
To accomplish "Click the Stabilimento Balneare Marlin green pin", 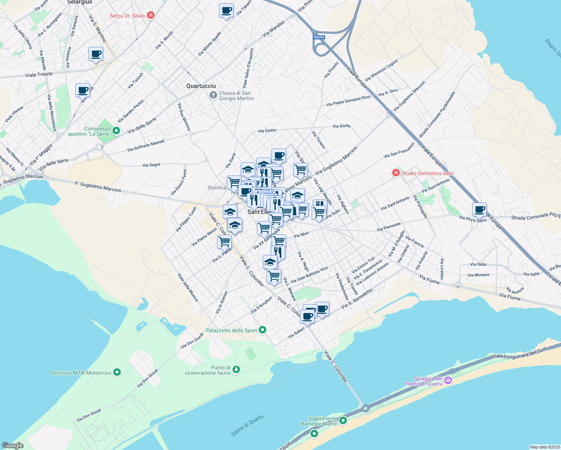I will click(343, 421).
